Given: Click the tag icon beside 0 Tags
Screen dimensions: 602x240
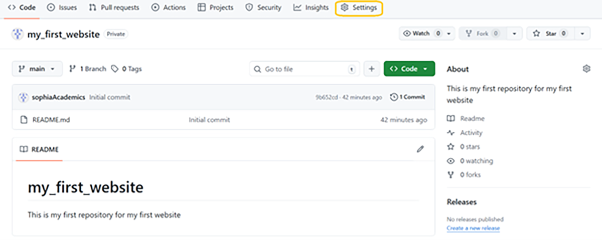Looking at the screenshot, I should pyautogui.click(x=115, y=69).
